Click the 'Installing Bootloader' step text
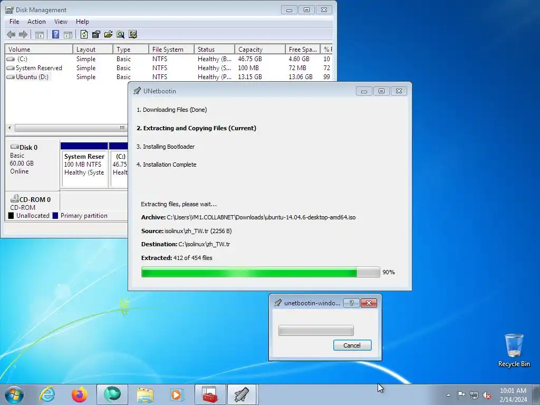The width and height of the screenshot is (540, 405). pos(166,147)
